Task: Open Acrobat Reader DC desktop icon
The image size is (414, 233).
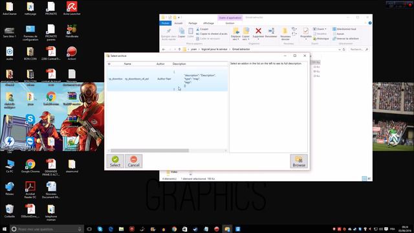Action: pos(30,190)
